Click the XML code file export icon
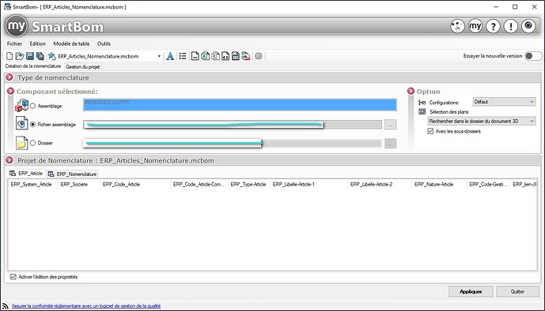 pos(225,56)
